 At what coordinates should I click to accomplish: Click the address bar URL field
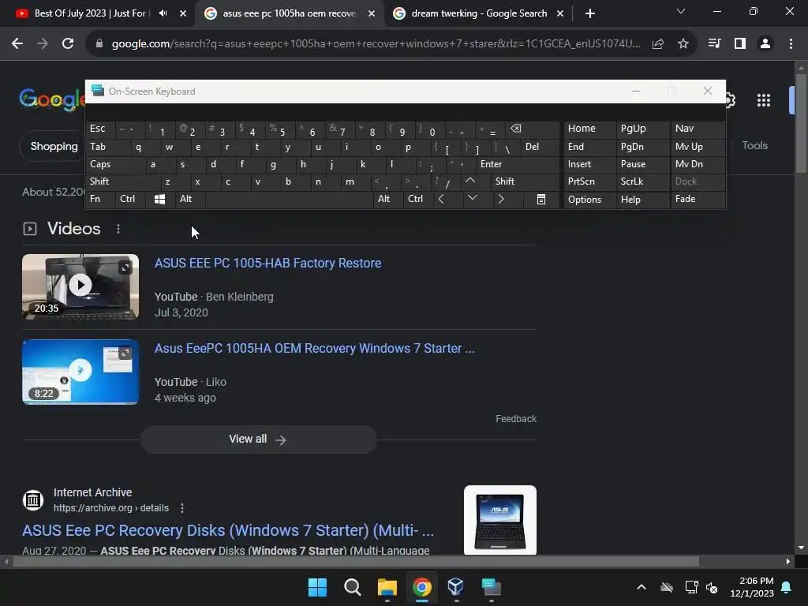coord(376,44)
